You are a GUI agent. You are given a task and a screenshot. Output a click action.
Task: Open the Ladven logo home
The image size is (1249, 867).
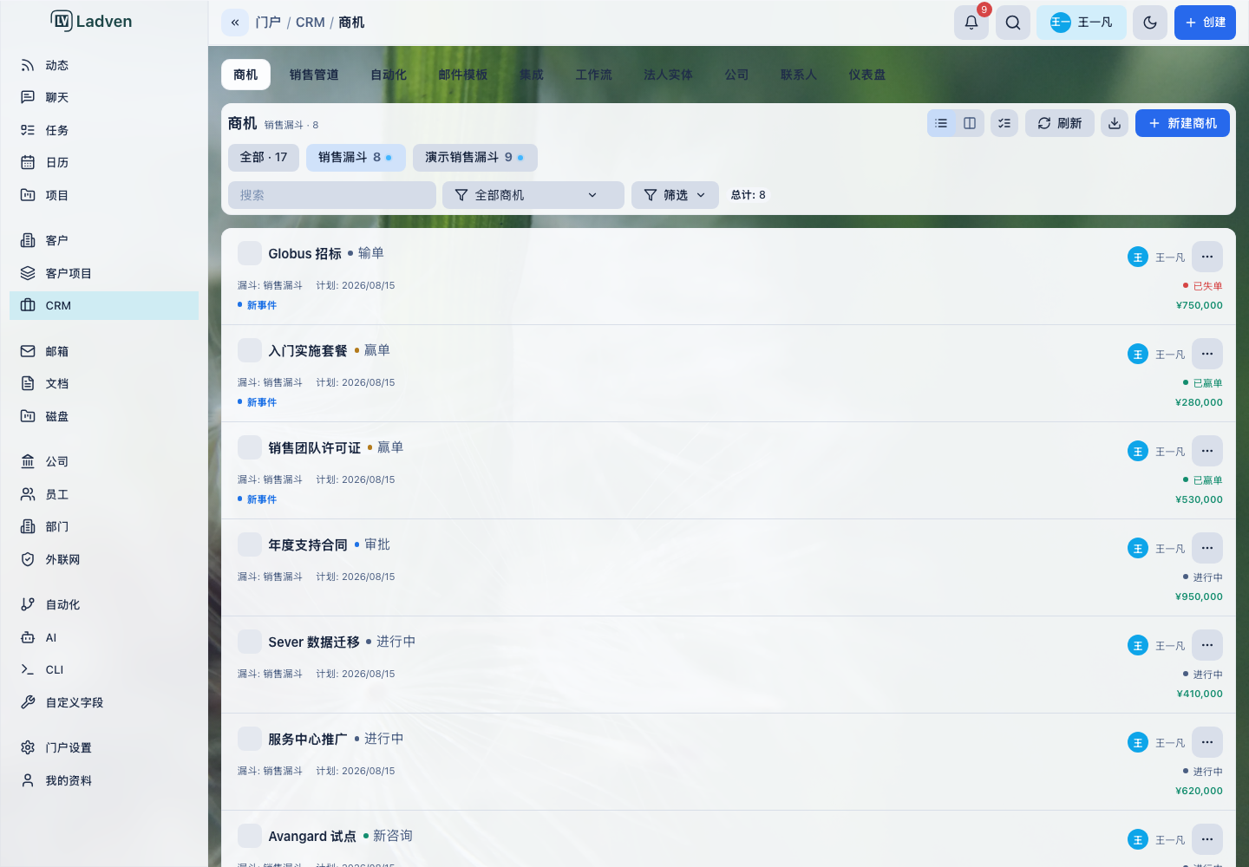coord(91,21)
